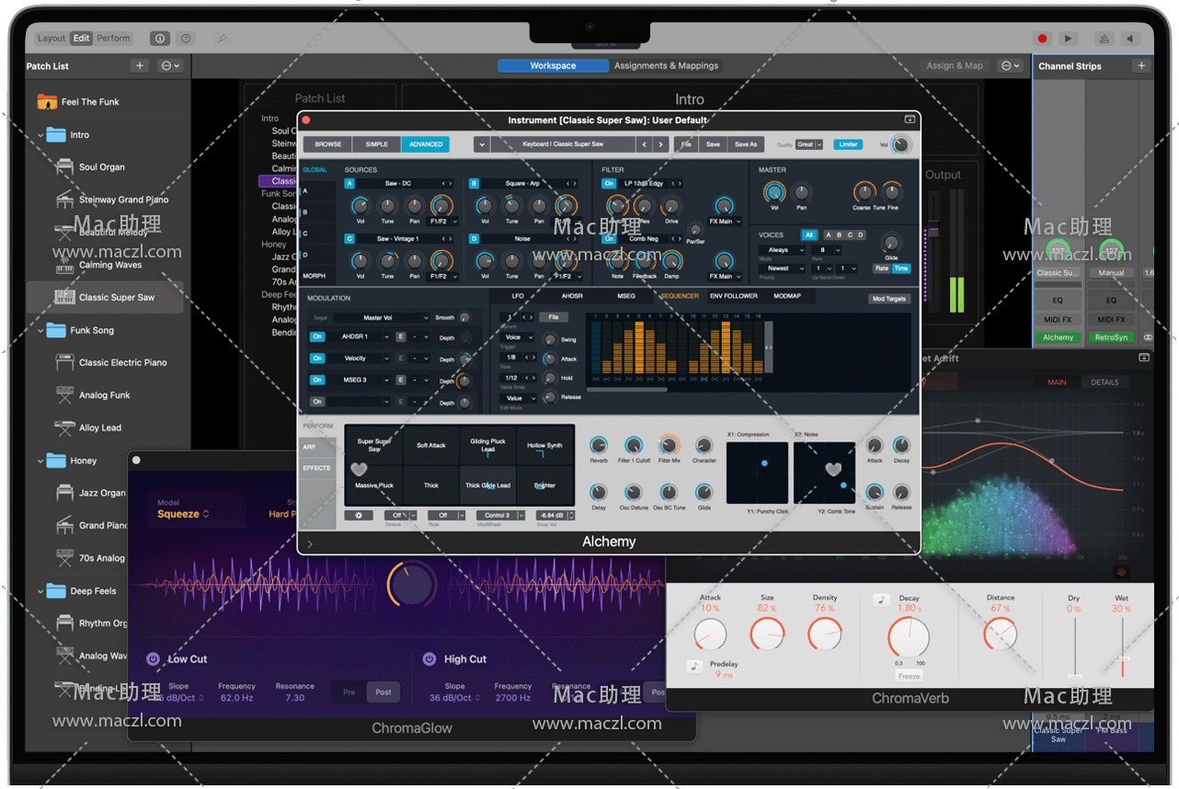Toggle the ChromaGlow Low Cut power icon

[x=153, y=659]
